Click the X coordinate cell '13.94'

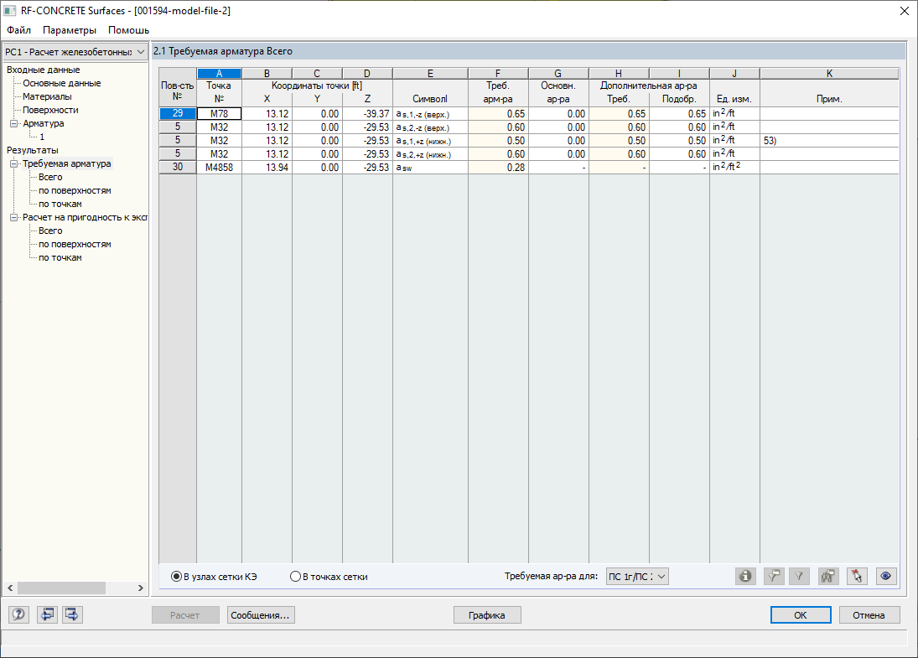[267, 168]
